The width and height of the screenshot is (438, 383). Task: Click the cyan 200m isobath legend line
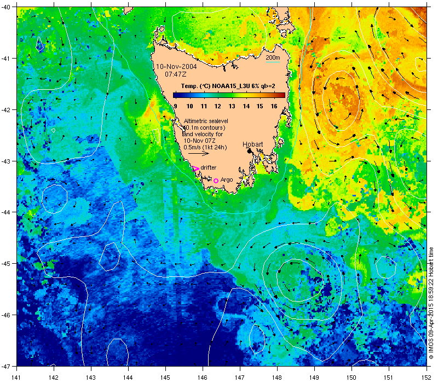point(273,62)
